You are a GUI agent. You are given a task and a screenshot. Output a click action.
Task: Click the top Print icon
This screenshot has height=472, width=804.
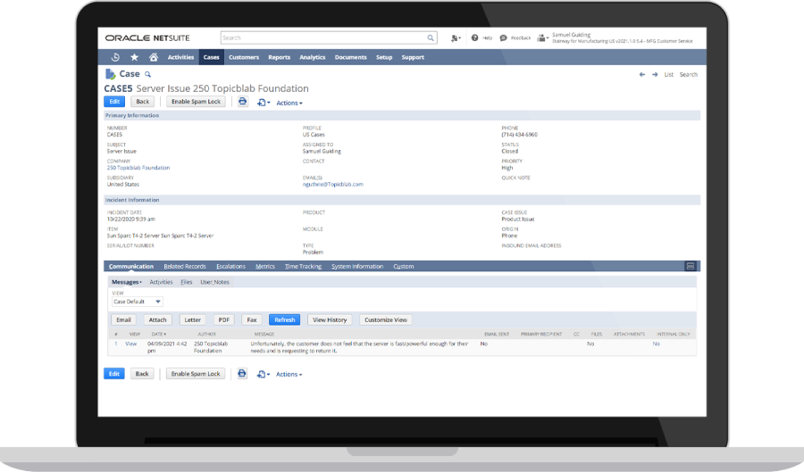[242, 102]
